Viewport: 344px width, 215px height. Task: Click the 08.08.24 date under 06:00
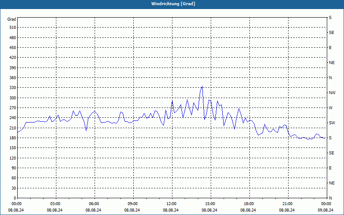pyautogui.click(x=93, y=210)
